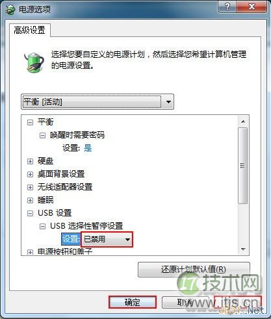Click the 确定 button
This screenshot has width=271, height=319.
(133, 302)
